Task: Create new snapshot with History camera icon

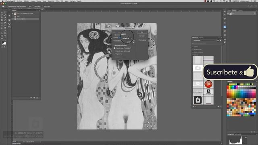Action: tap(34, 98)
